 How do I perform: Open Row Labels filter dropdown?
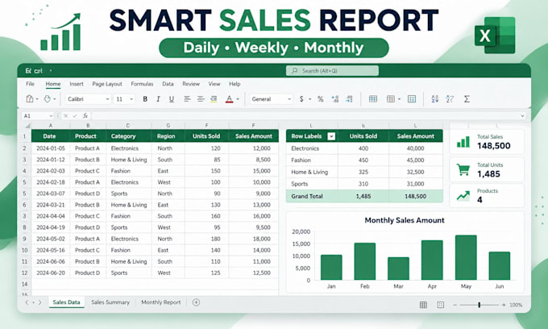[331, 136]
